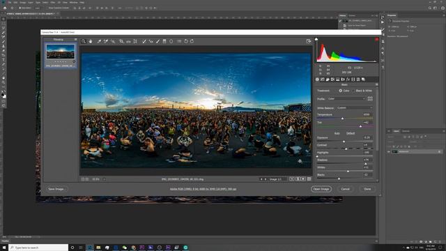446x251 pixels.
Task: Toggle highlight clipping warning on histogram
Action: 376,39
